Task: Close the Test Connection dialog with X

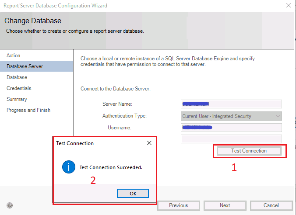Action: pyautogui.click(x=149, y=143)
